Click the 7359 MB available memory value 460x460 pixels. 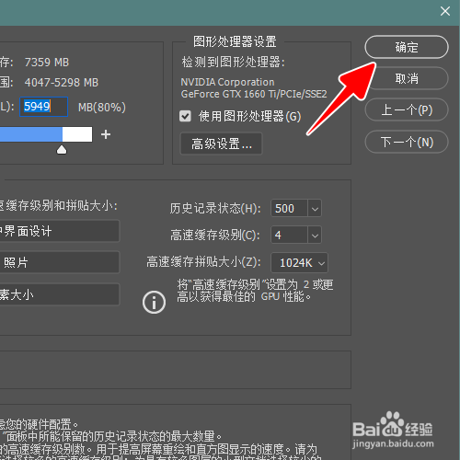coord(47,63)
